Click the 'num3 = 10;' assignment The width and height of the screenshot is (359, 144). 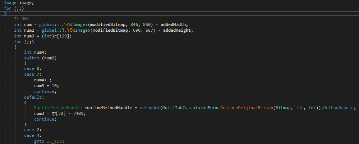click(x=46, y=86)
